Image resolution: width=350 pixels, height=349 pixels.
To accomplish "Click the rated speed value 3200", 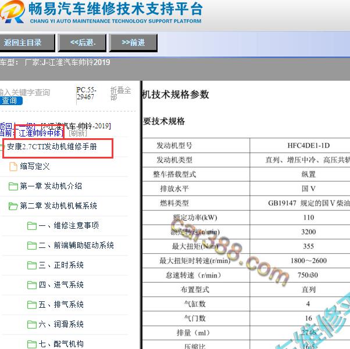I will pyautogui.click(x=309, y=232).
